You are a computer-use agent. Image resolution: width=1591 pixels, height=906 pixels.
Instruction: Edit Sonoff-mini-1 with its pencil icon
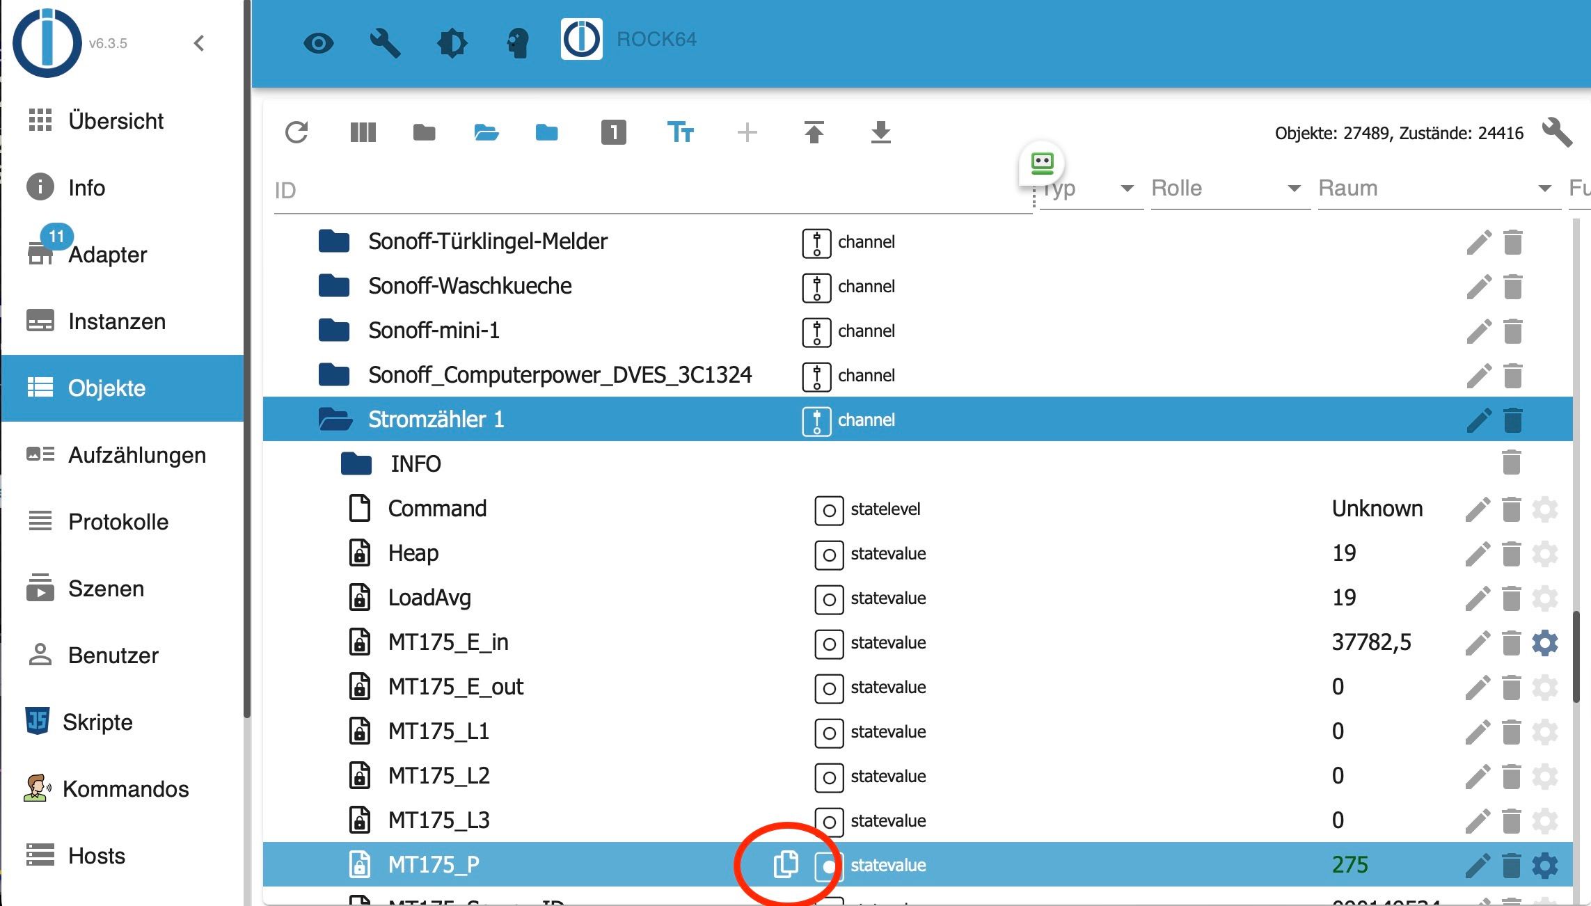click(x=1478, y=331)
